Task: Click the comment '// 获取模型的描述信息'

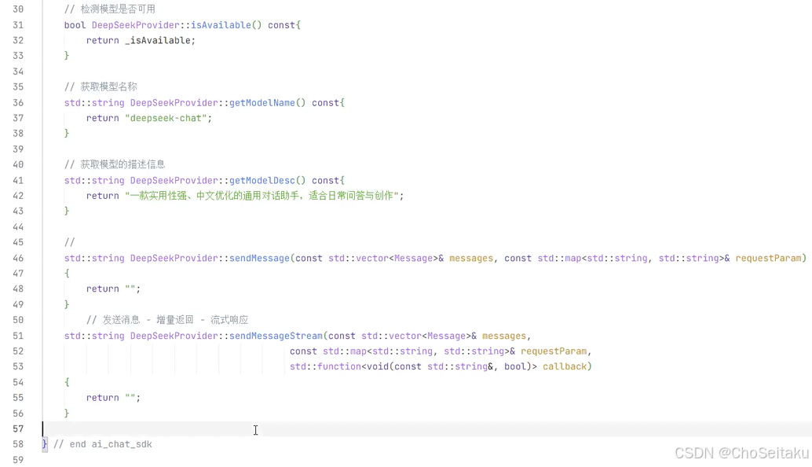Action: pyautogui.click(x=115, y=164)
